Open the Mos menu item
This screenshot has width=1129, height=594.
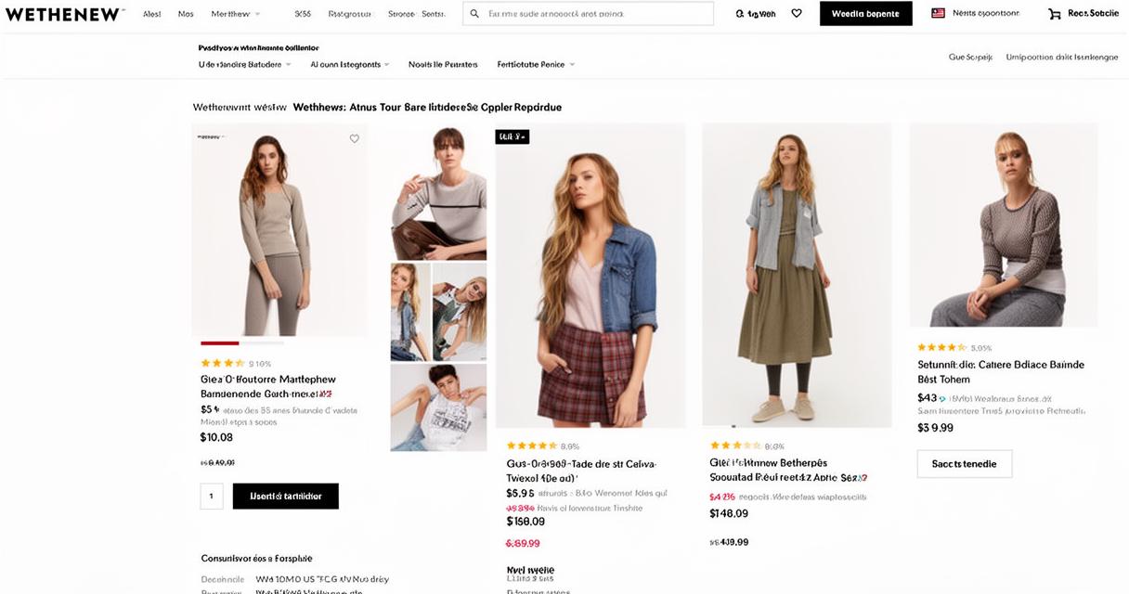[x=186, y=14]
